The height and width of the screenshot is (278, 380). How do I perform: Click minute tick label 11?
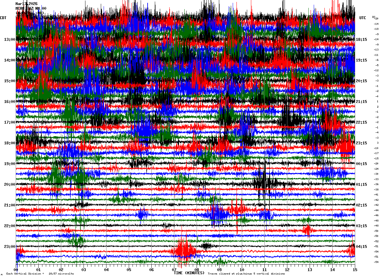(x=264, y=270)
